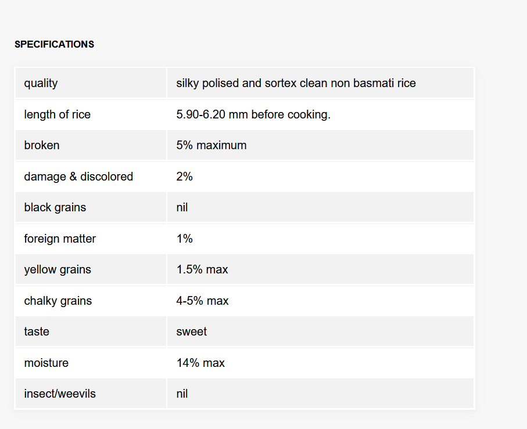Click the '2%' value cell
This screenshot has width=527, height=429.
[320, 176]
